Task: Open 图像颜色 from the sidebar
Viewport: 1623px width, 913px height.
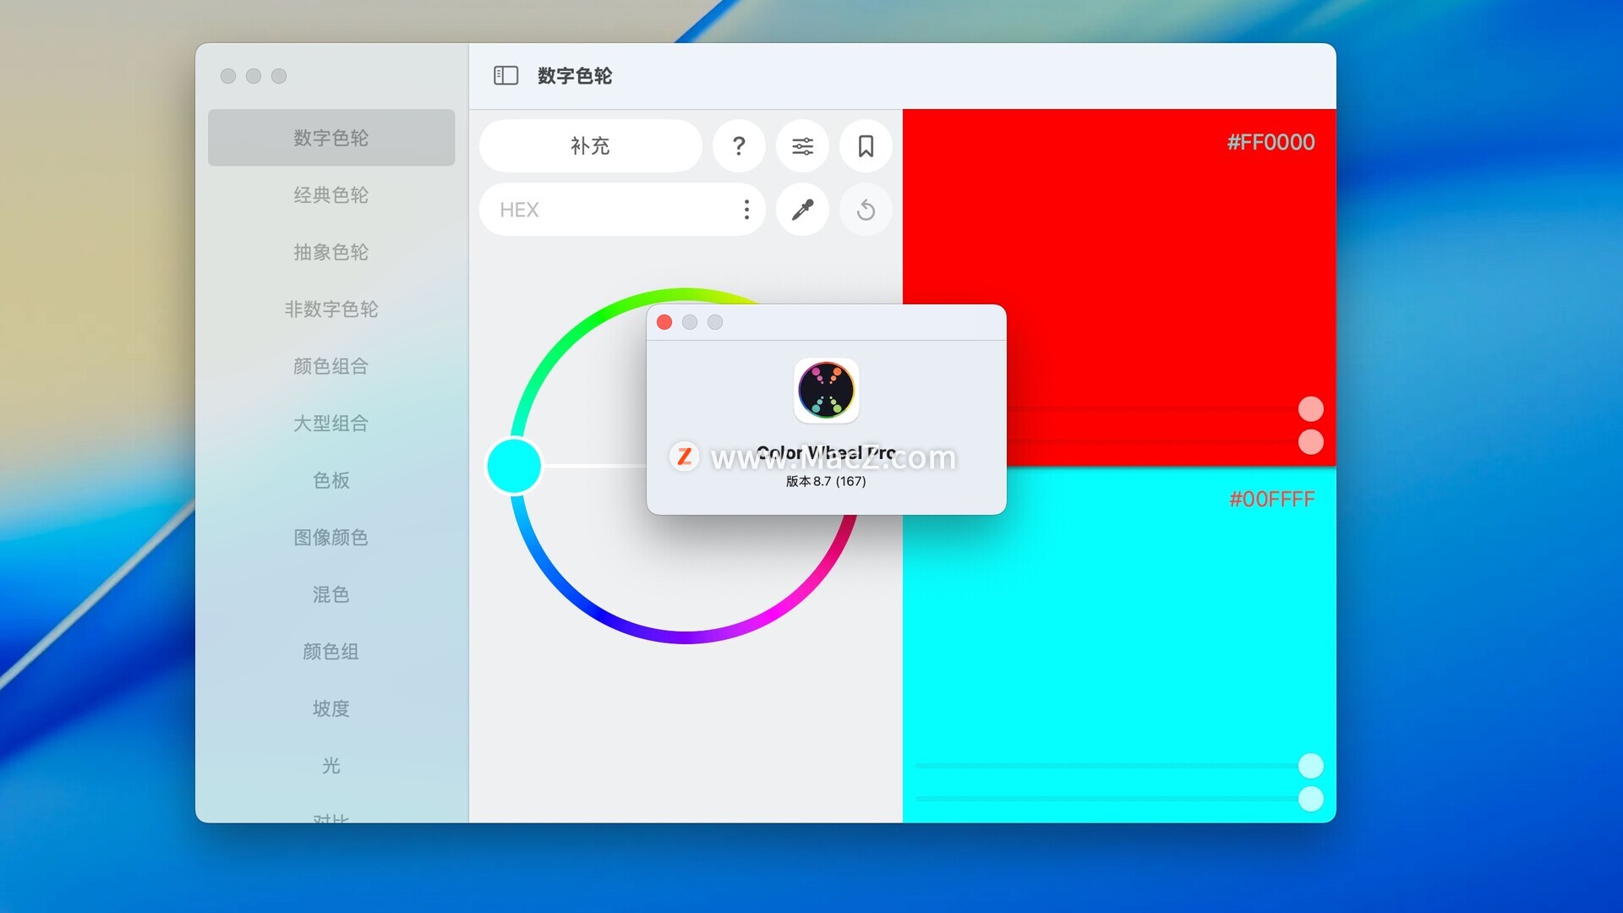Action: click(331, 538)
